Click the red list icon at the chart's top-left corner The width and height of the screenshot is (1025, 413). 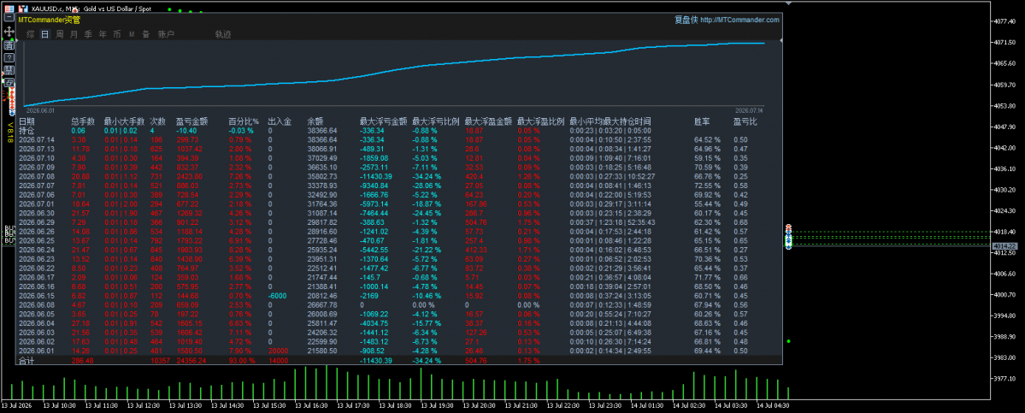(9, 9)
